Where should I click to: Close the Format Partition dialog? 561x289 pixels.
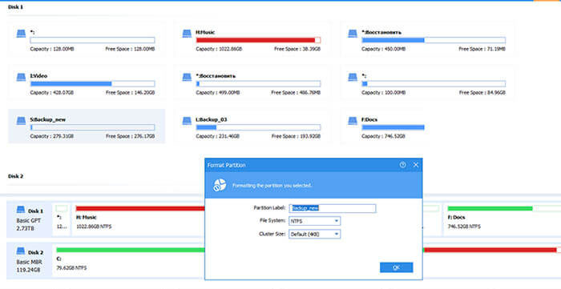(x=416, y=165)
